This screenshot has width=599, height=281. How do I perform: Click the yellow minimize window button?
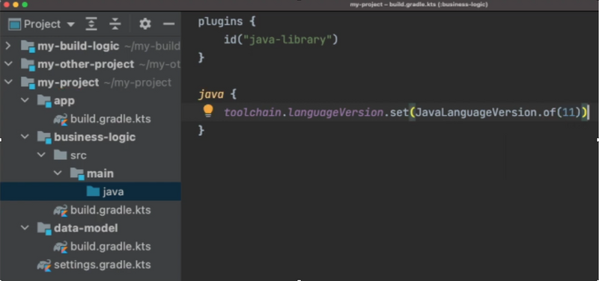pos(16,4)
